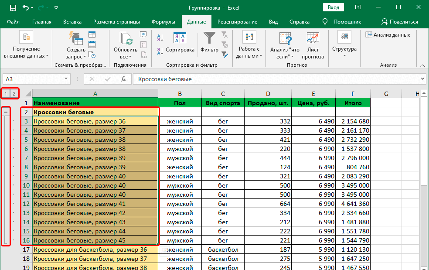This screenshot has width=429, height=270.
Task: Show outline level 2
Action: 14,93
